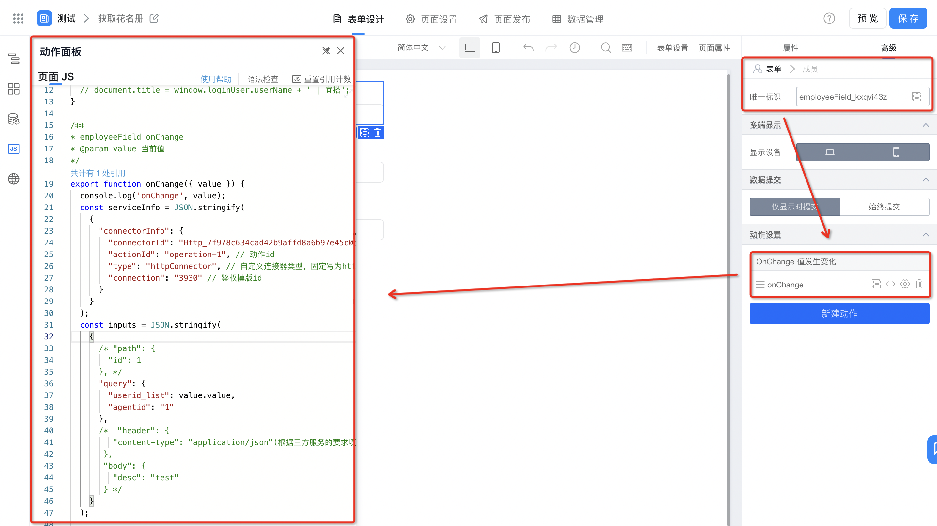Open 页面属性
Image resolution: width=937 pixels, height=526 pixels.
tap(714, 48)
